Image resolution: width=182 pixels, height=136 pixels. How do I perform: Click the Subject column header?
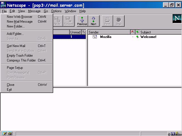161,32
